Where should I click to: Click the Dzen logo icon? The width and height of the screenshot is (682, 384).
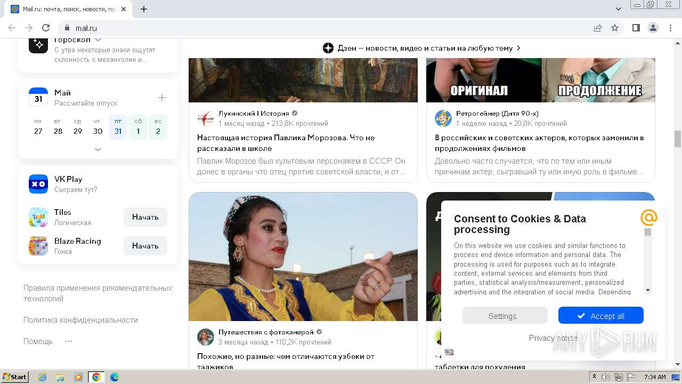(x=328, y=48)
